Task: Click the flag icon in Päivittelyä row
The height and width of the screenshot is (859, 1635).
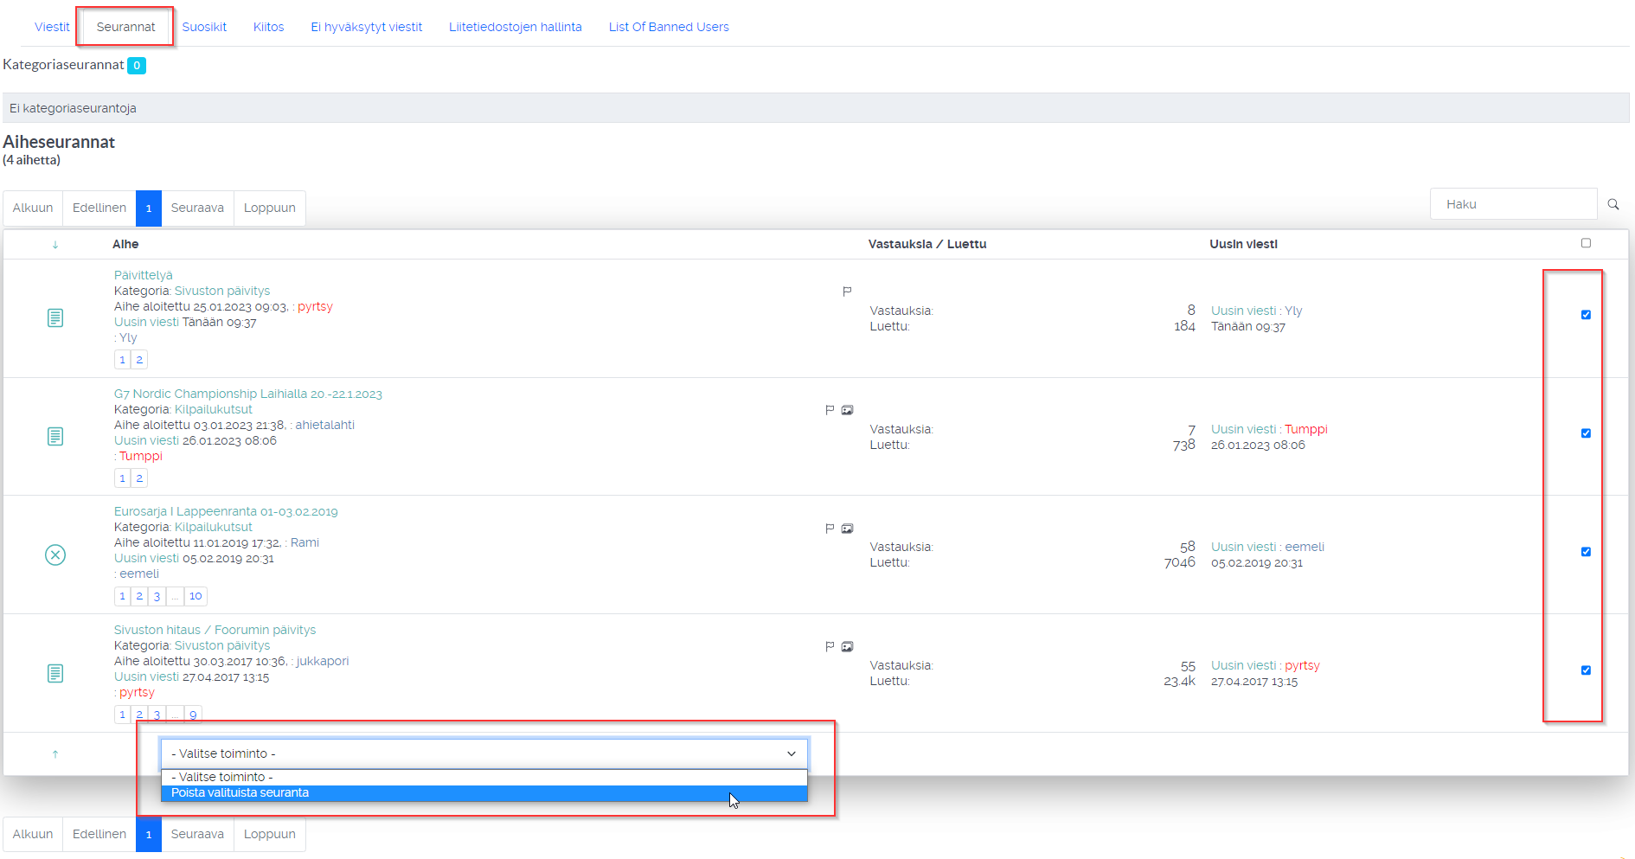Action: tap(847, 292)
